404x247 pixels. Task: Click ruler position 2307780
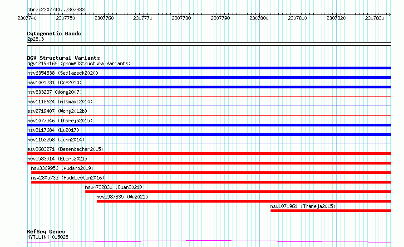182,18
